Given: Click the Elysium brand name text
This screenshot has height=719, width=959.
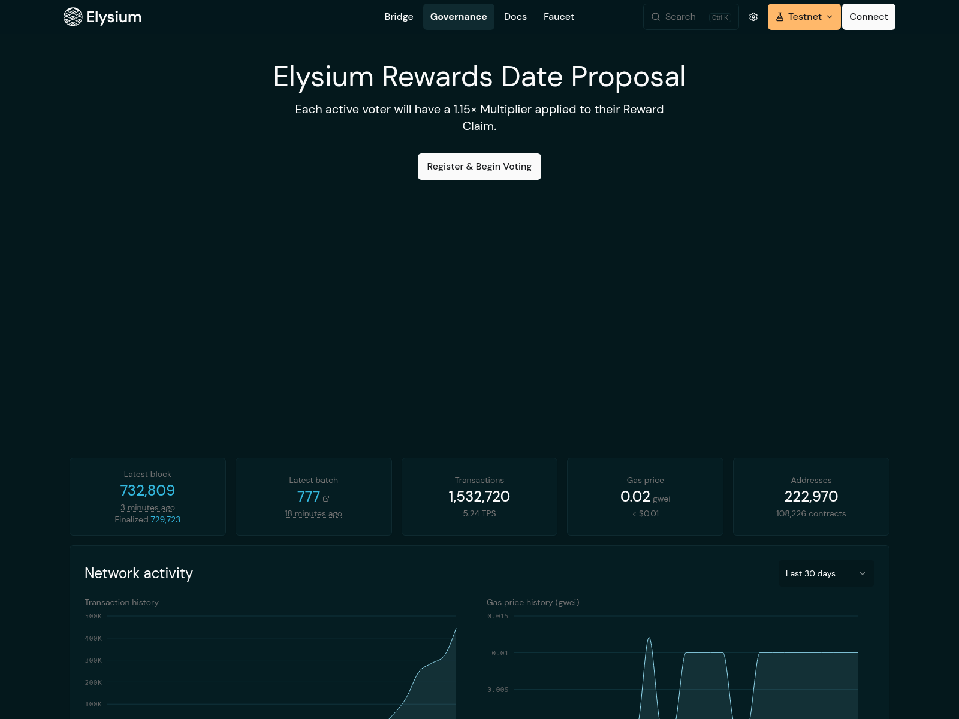Looking at the screenshot, I should pos(114,17).
